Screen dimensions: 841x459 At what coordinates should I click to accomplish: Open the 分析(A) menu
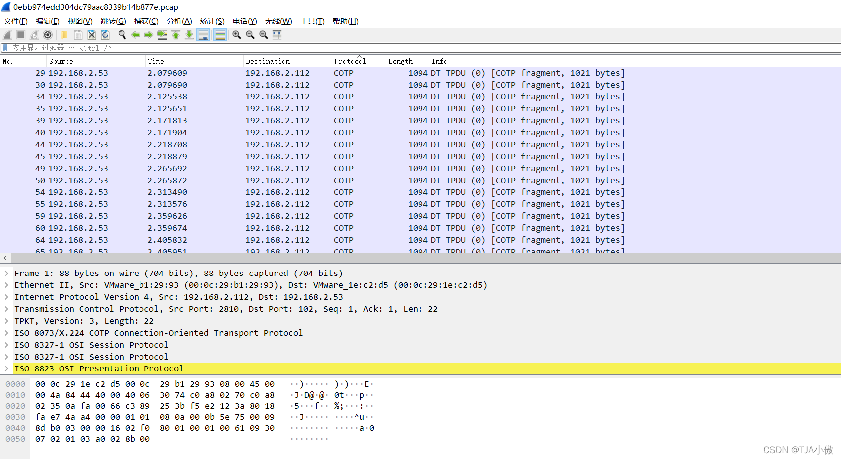coord(179,21)
